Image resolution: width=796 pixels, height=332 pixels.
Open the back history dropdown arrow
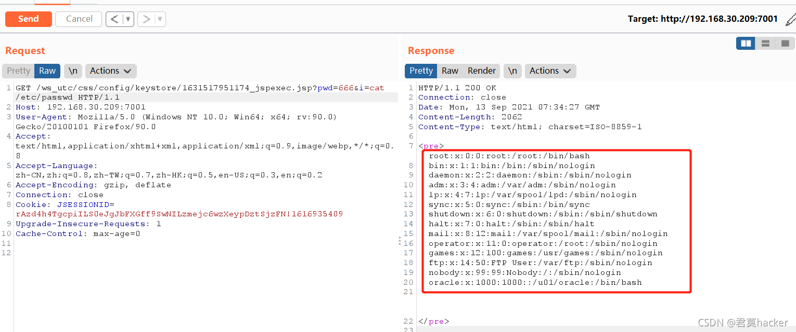129,19
